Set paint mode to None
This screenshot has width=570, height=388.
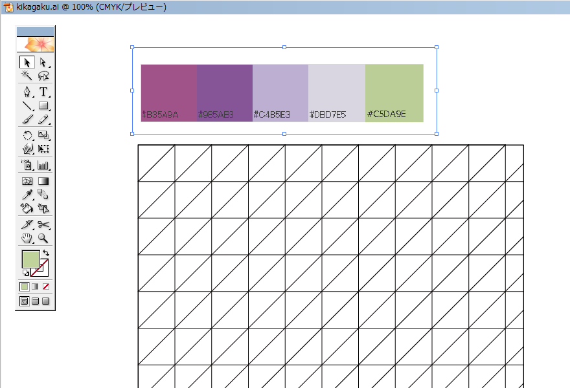click(x=46, y=286)
